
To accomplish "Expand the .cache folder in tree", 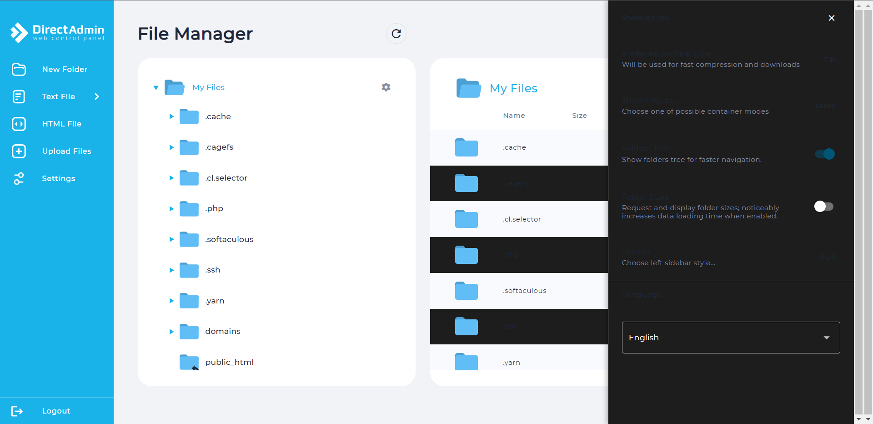I will coord(171,116).
